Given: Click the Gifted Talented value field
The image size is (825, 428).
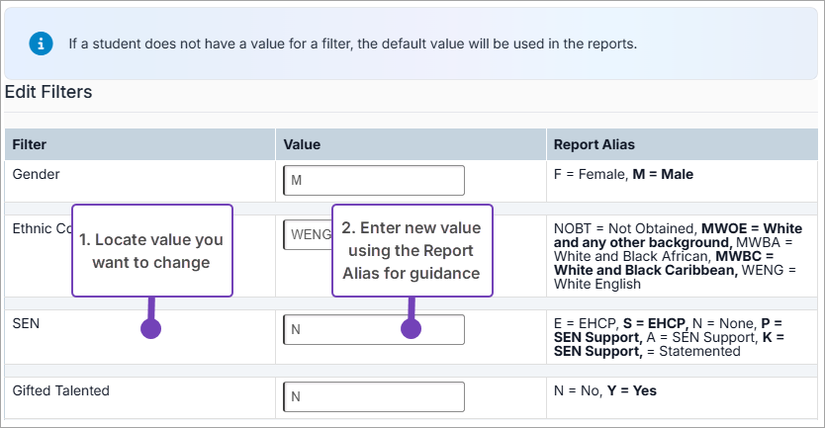Looking at the screenshot, I should (373, 397).
